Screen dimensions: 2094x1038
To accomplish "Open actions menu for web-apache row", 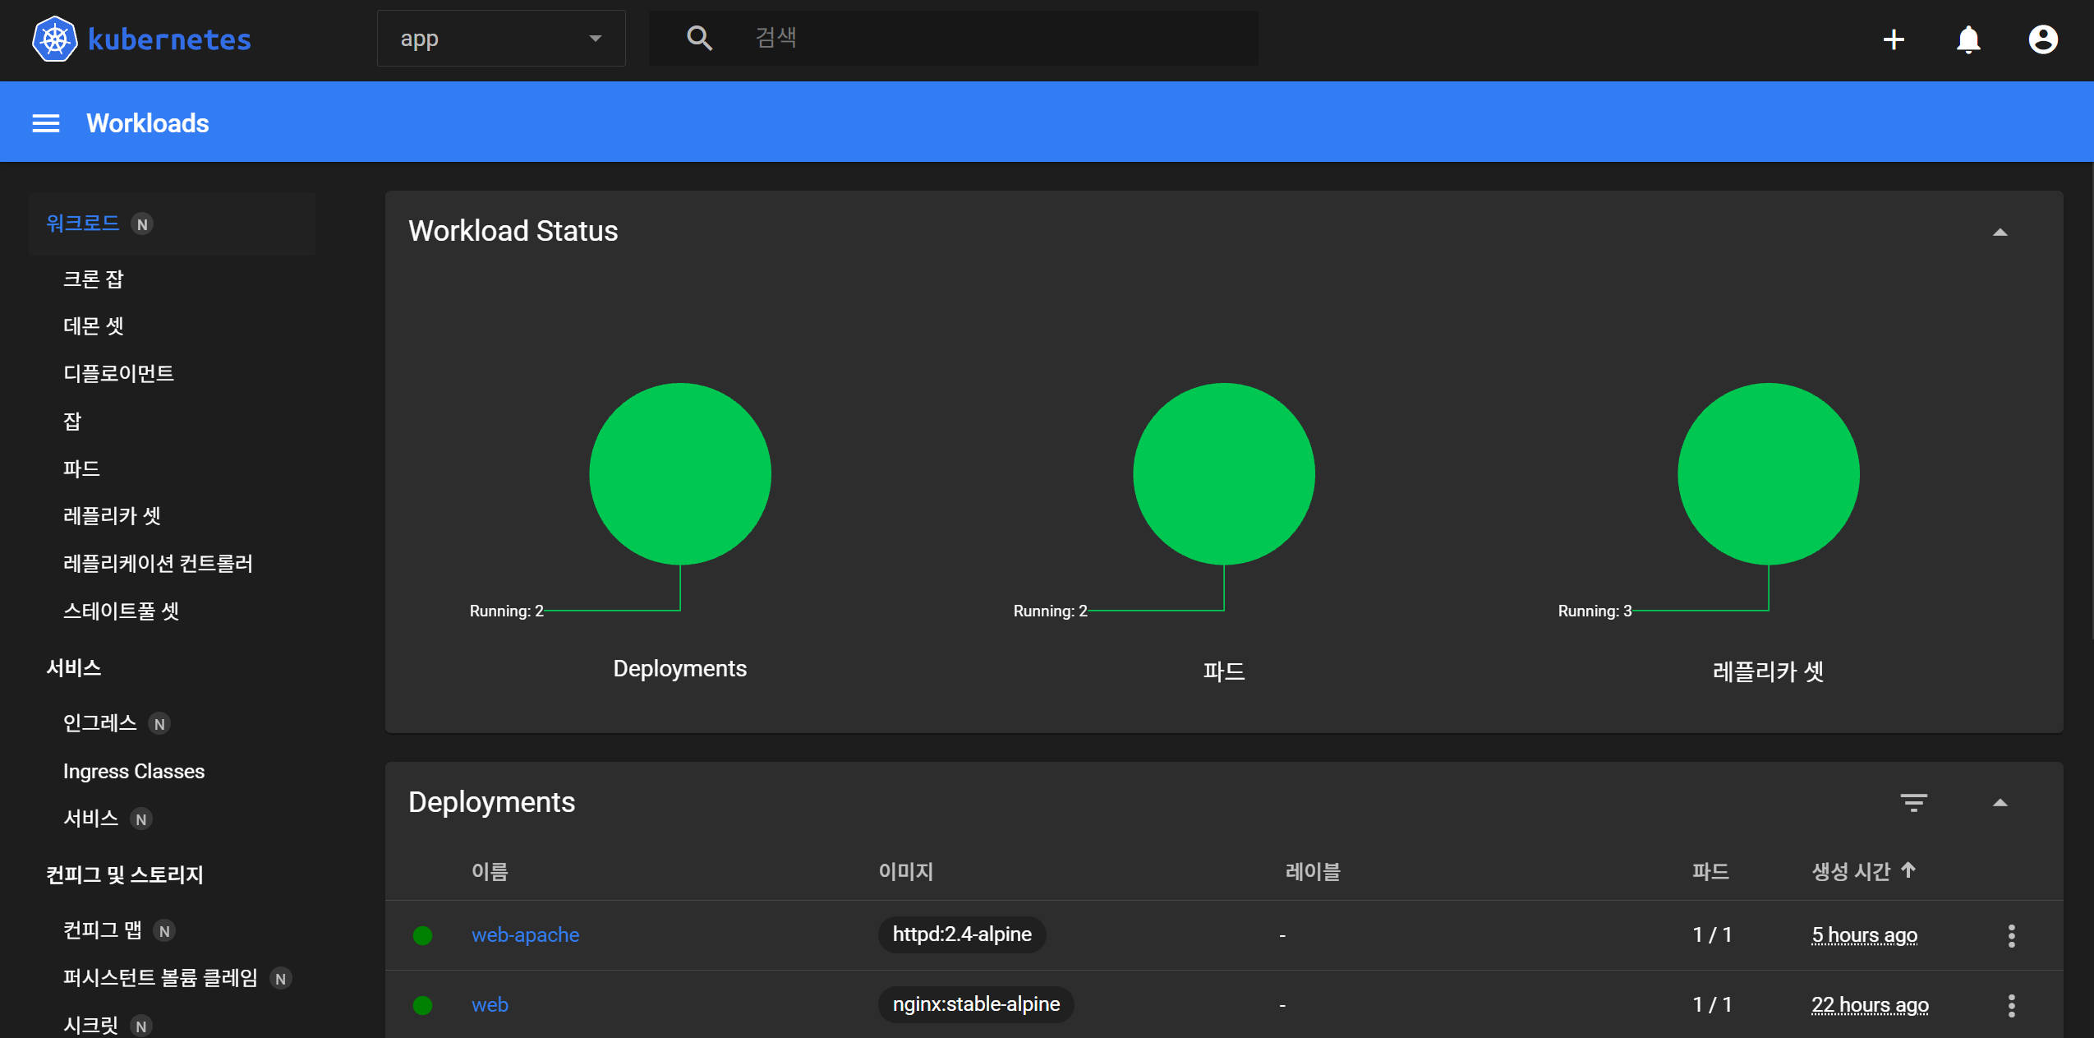I will point(2011,935).
